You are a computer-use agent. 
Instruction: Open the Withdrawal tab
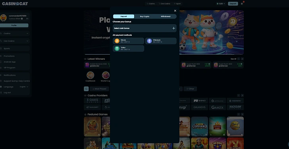(x=166, y=16)
